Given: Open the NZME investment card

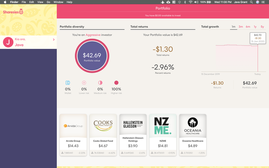Looking at the screenshot, I should [x=163, y=135].
